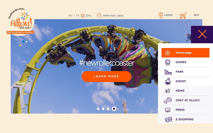This screenshot has height=133, width=213.
Task: Click the roller coaster Park icon
Action: point(168,72)
